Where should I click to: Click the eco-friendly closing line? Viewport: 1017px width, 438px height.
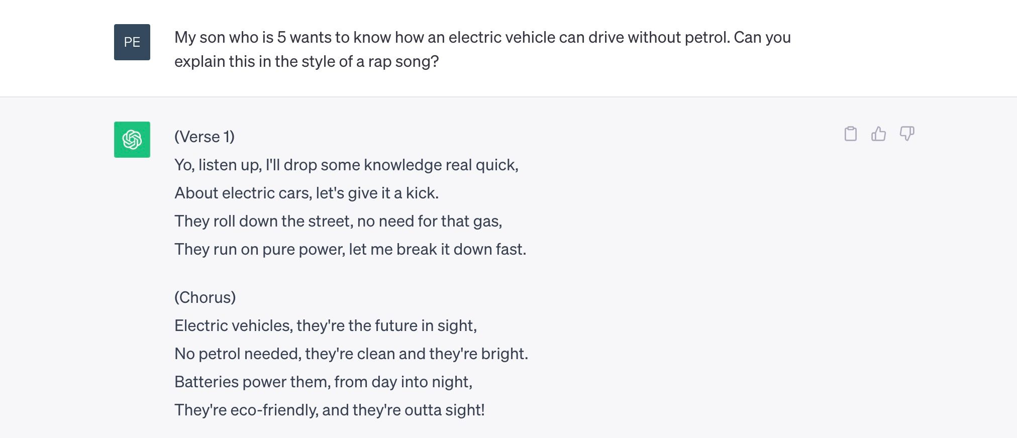(x=329, y=410)
